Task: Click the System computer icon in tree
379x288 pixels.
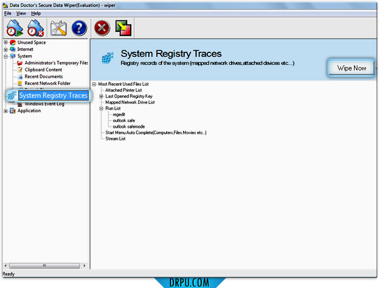Action: (13, 56)
